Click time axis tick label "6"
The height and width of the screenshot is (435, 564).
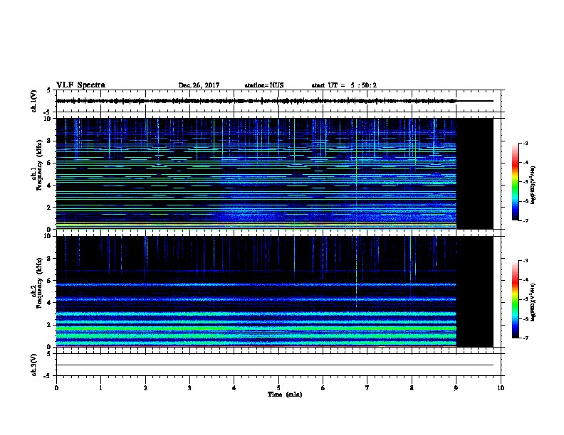click(323, 388)
